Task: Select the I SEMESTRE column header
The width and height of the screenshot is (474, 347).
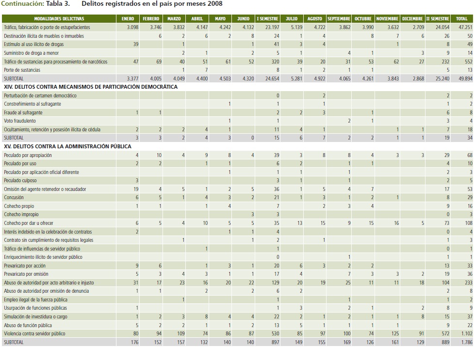Action: point(267,19)
